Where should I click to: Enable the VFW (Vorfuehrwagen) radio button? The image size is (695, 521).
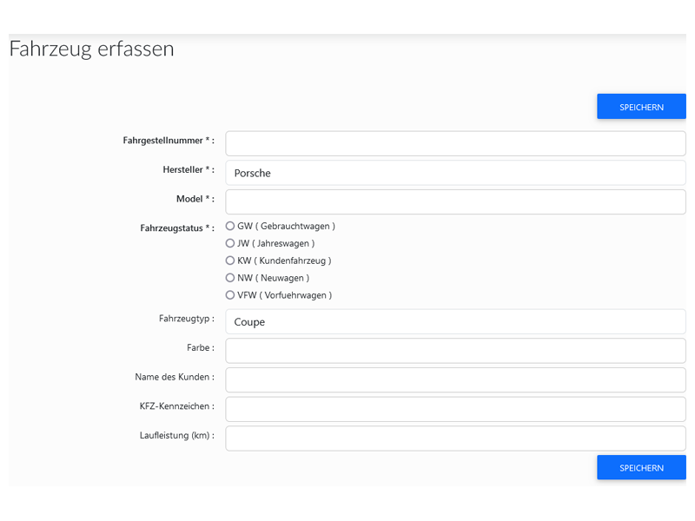point(230,295)
